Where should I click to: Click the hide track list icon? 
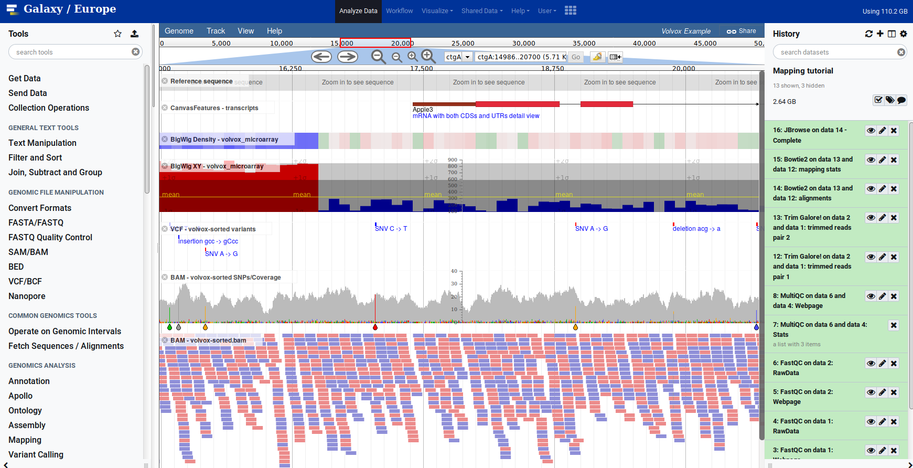[x=615, y=57]
